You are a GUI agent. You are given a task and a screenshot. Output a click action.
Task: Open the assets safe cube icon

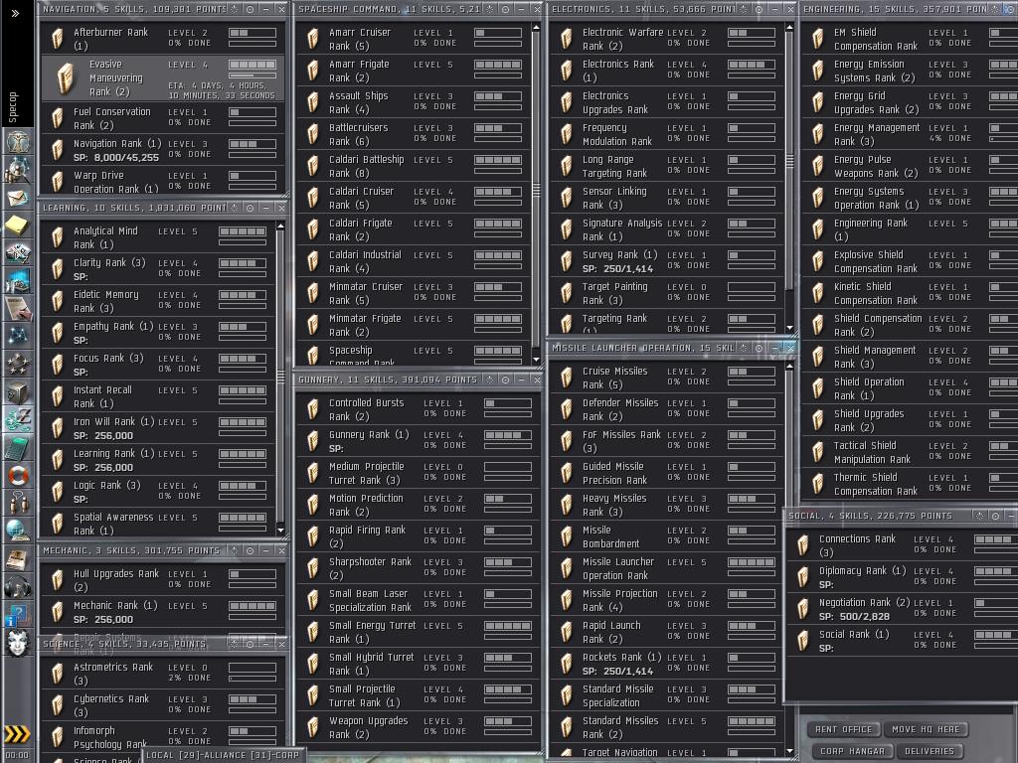(x=18, y=391)
